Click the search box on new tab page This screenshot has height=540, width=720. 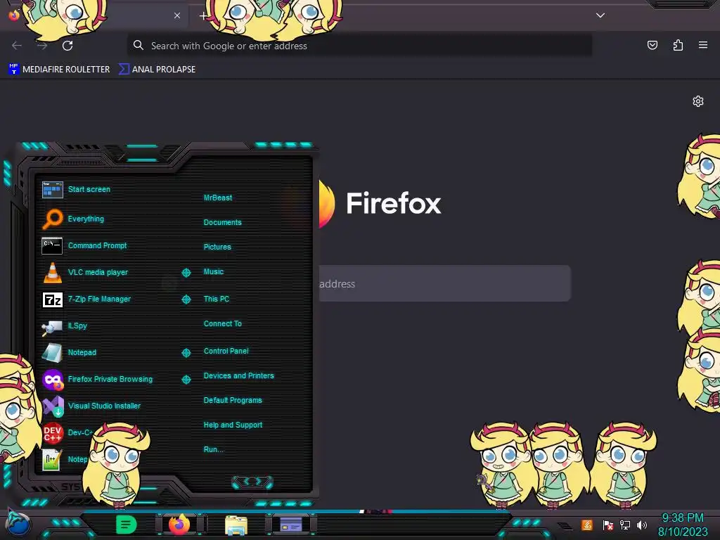tap(444, 283)
